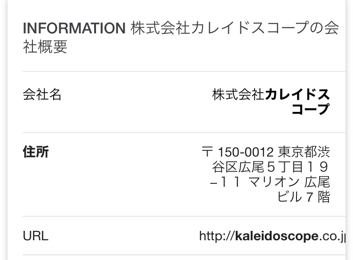
Task: Click the INFORMATION heading word
Action: point(73,28)
